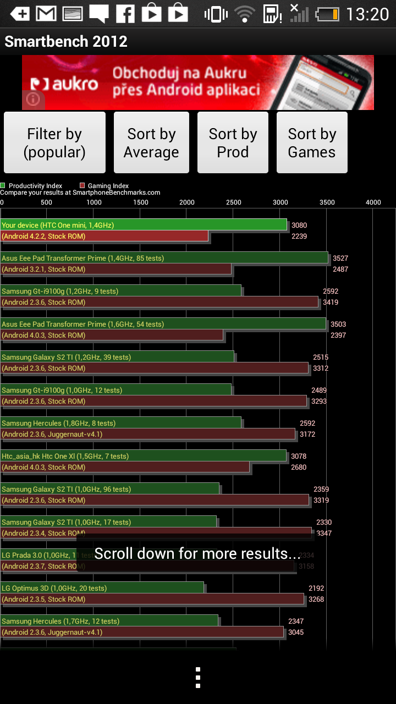Tap the battery status icon
396x704 pixels.
[328, 14]
